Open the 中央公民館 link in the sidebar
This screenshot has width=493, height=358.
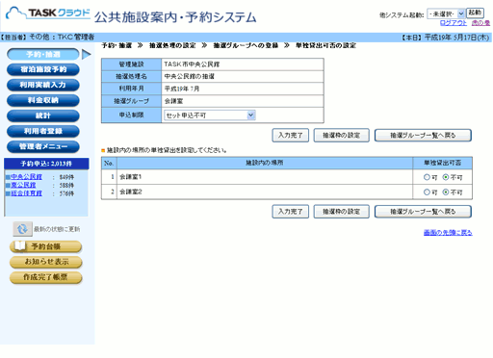pyautogui.click(x=26, y=177)
